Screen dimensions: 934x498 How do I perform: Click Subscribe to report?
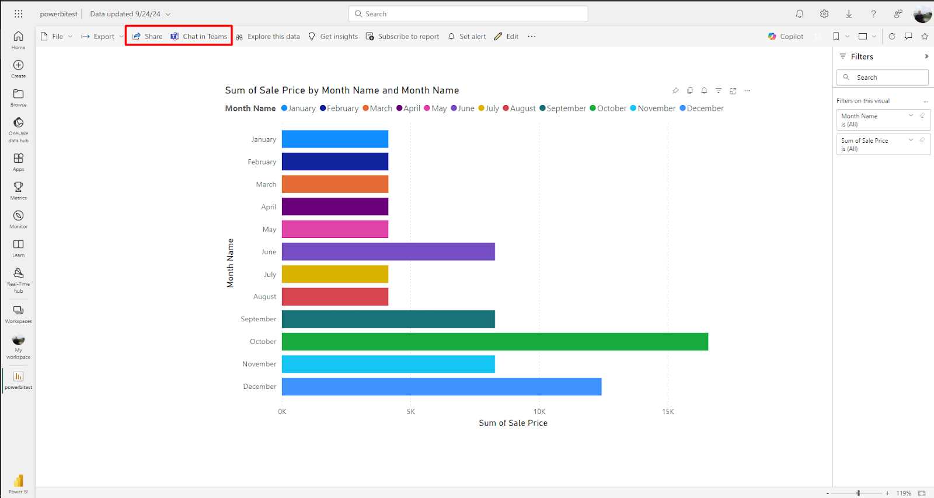coord(403,36)
